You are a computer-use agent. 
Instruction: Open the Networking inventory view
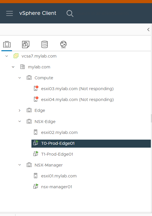tap(63, 44)
